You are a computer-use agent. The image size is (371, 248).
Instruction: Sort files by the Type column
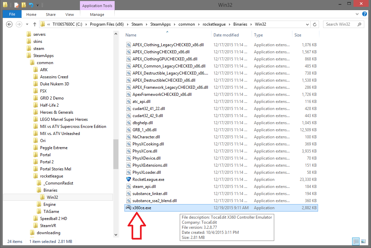pos(258,35)
